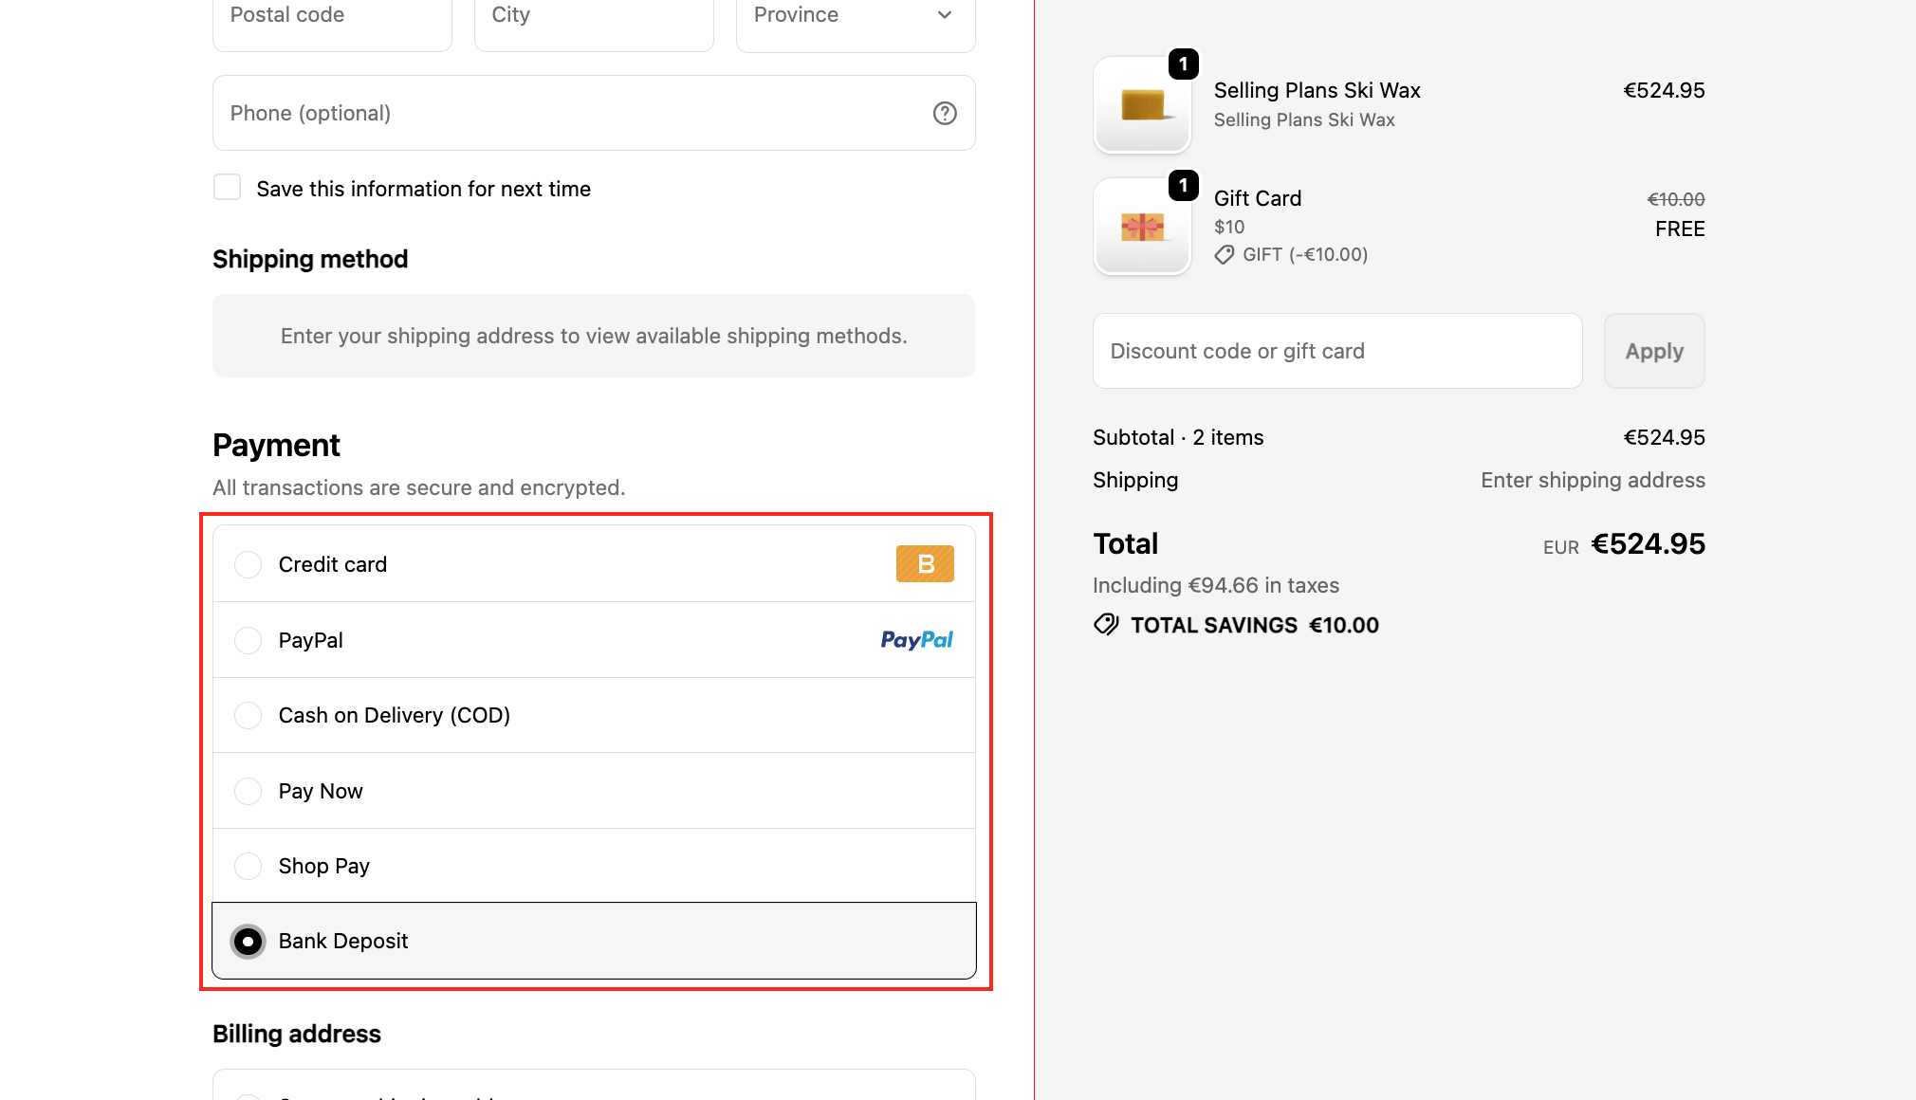The width and height of the screenshot is (1916, 1100).
Task: Click the Total Savings tag icon
Action: pyautogui.click(x=1106, y=625)
